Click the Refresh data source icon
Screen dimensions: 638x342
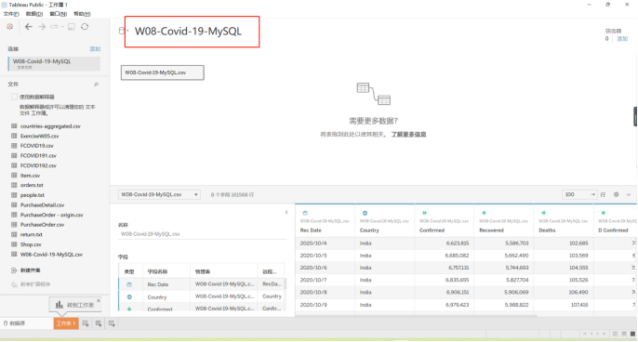point(85,26)
